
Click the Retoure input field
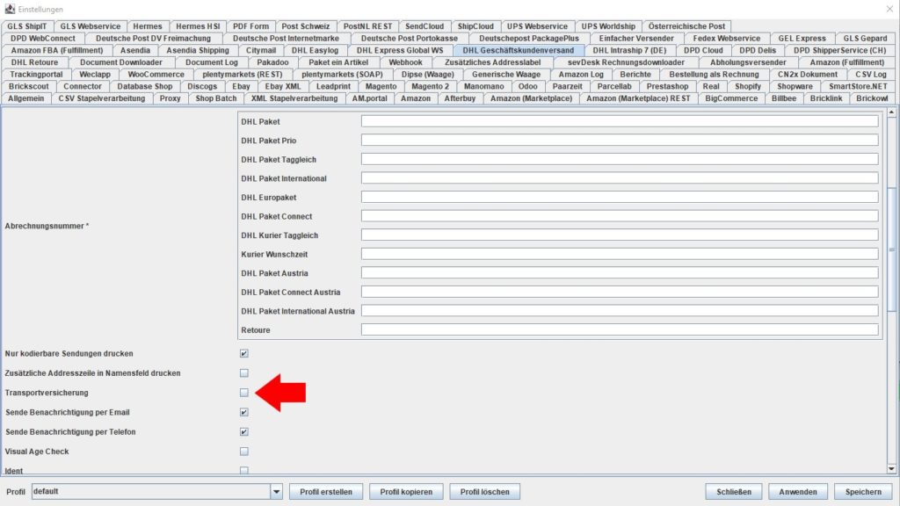pos(620,330)
